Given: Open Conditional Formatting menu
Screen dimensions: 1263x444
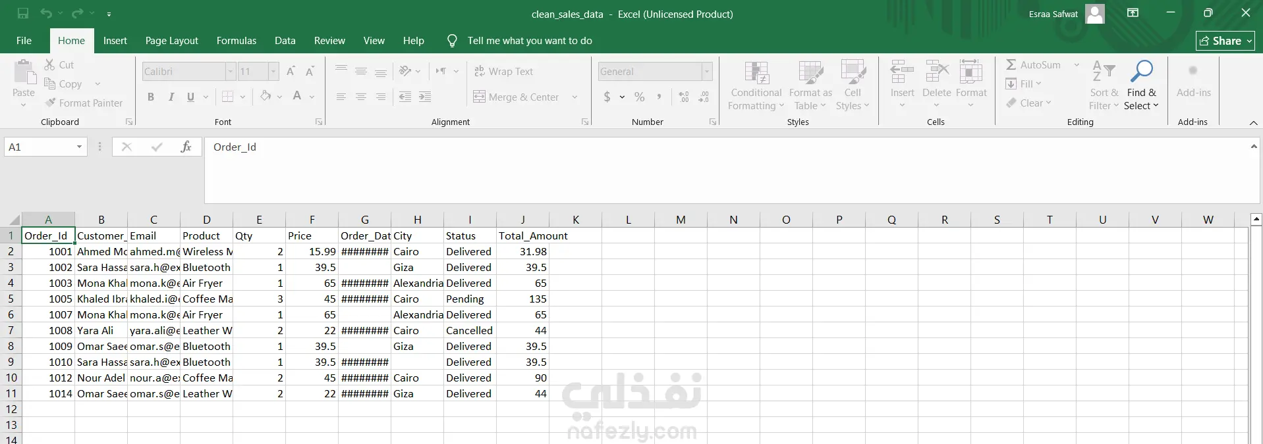Looking at the screenshot, I should 756,86.
